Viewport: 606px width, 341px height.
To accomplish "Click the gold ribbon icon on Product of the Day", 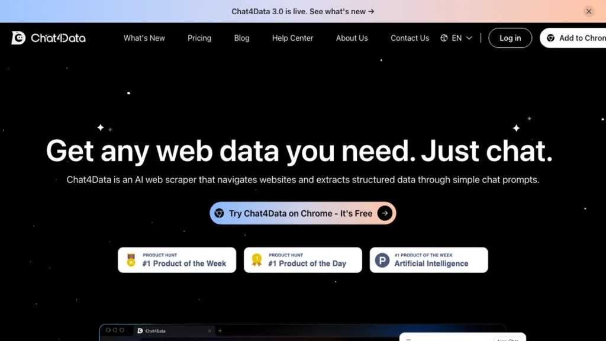I will (x=257, y=260).
